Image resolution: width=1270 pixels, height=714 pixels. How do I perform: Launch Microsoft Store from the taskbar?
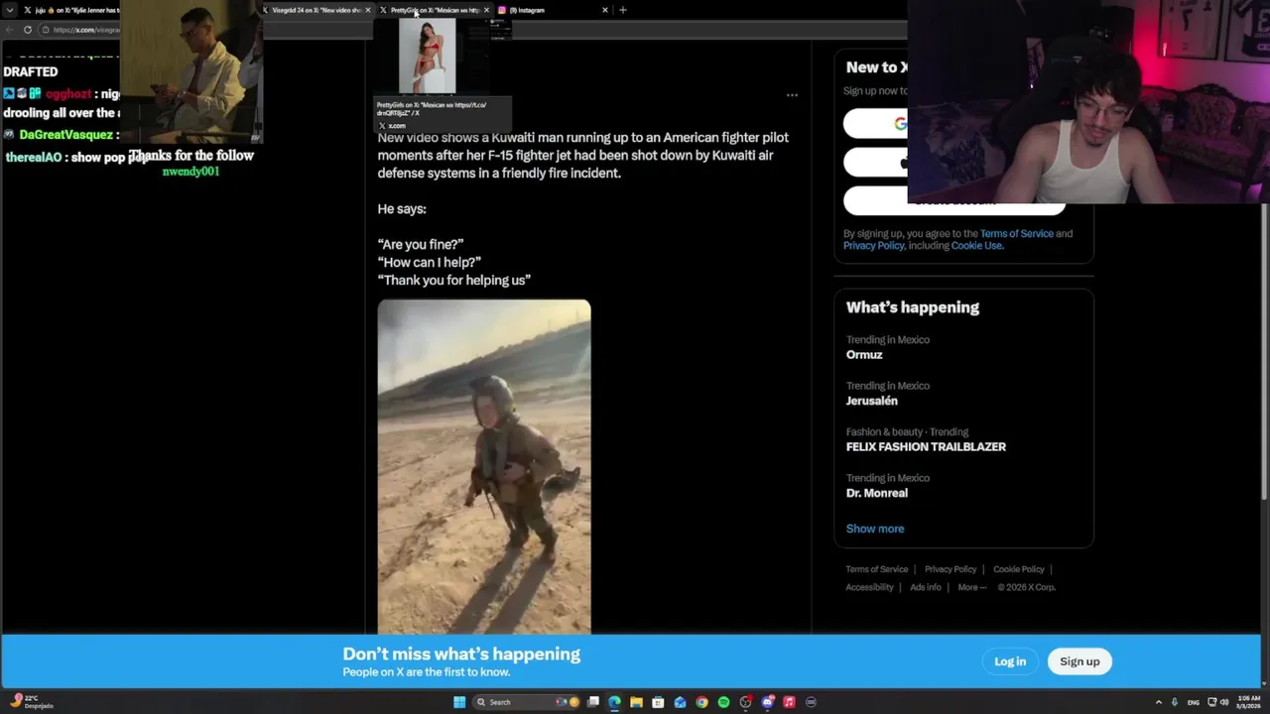point(659,702)
